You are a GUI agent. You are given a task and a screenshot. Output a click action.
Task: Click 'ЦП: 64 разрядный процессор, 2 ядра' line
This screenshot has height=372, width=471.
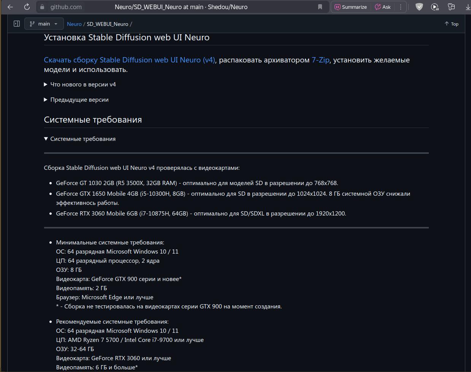click(108, 261)
